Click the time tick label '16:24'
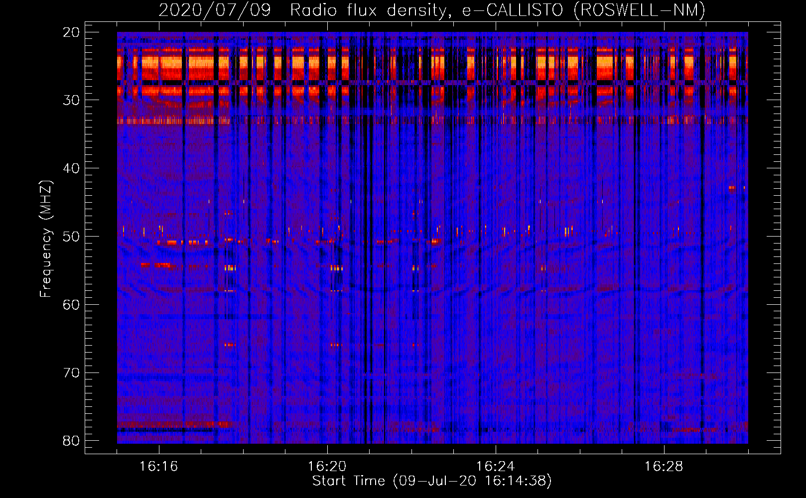The image size is (806, 498). click(x=495, y=467)
